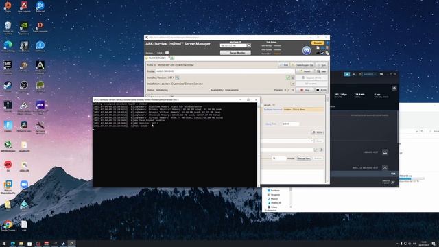Open Edge from the taskbar

click(x=12, y=244)
